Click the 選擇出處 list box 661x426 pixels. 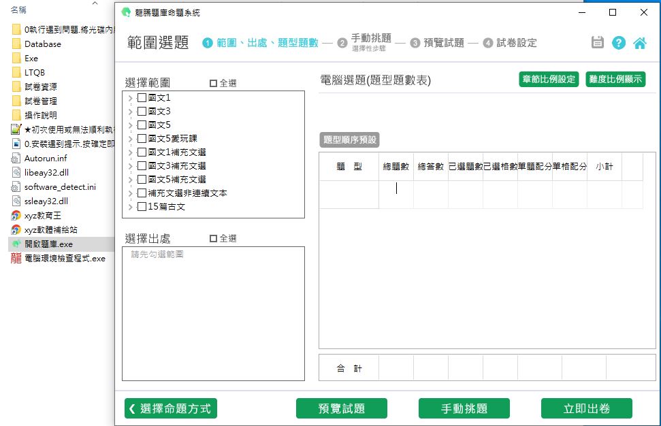(x=213, y=314)
